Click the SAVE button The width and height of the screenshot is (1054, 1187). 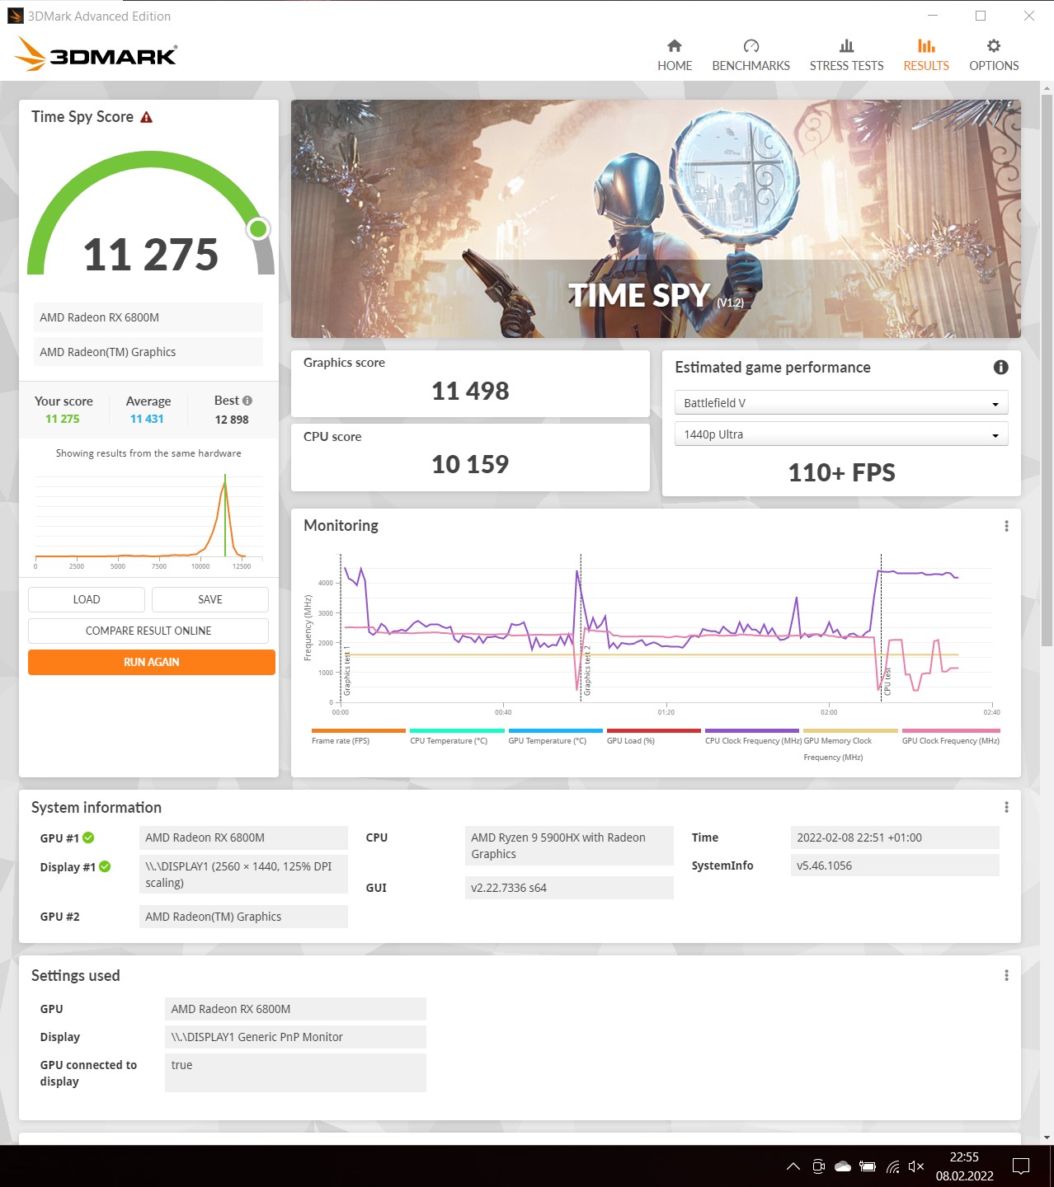pos(210,599)
